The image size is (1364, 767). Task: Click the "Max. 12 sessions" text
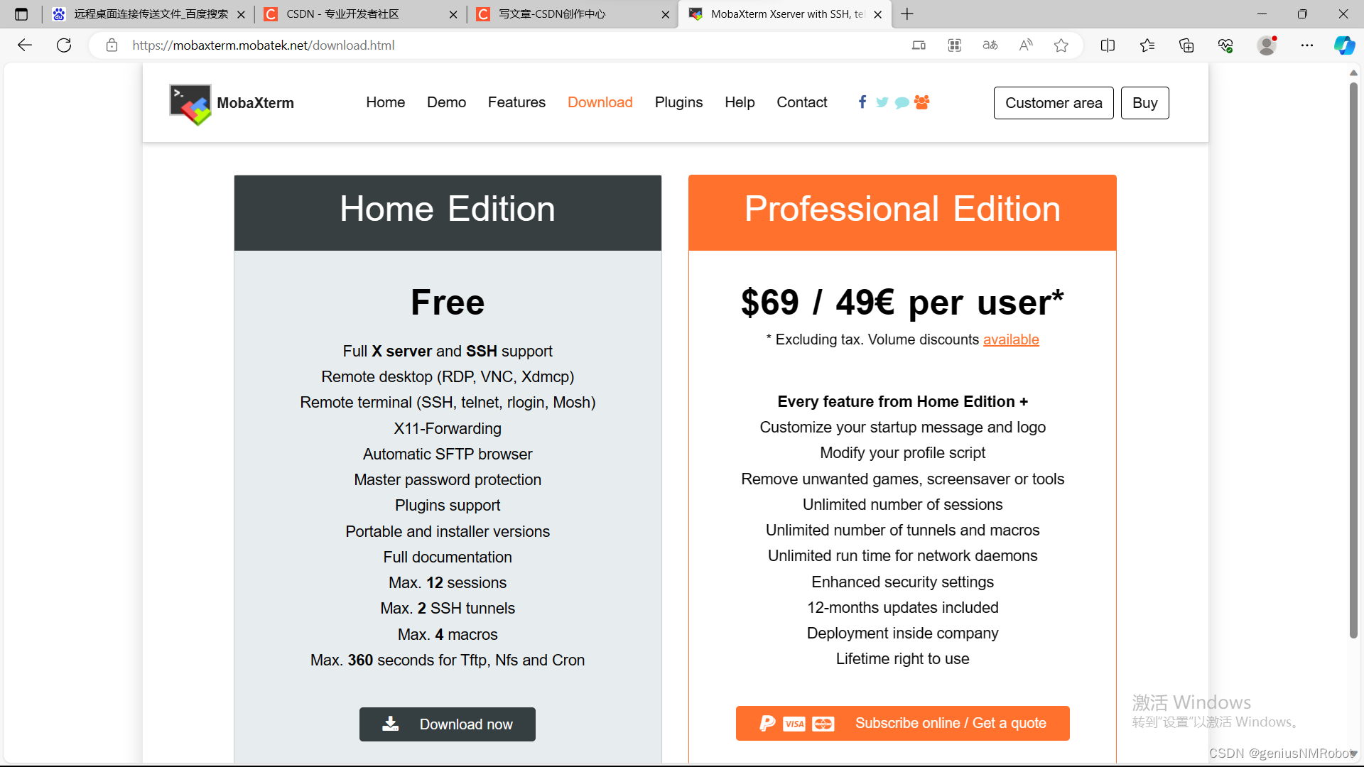[448, 583]
